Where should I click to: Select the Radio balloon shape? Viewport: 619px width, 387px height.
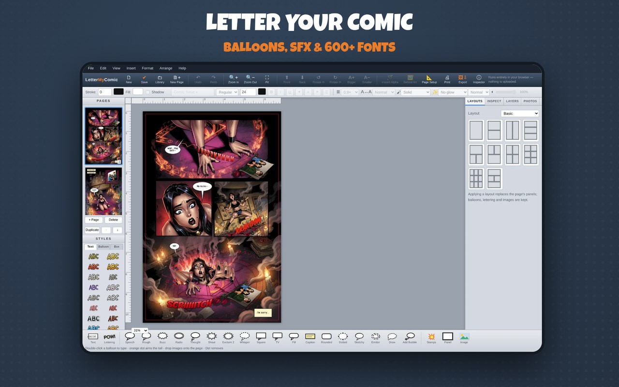click(x=179, y=338)
